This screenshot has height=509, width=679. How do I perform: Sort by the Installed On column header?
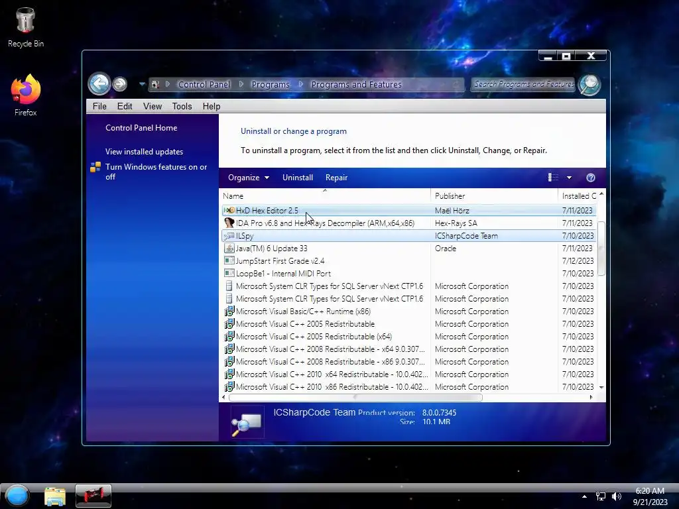(x=579, y=196)
